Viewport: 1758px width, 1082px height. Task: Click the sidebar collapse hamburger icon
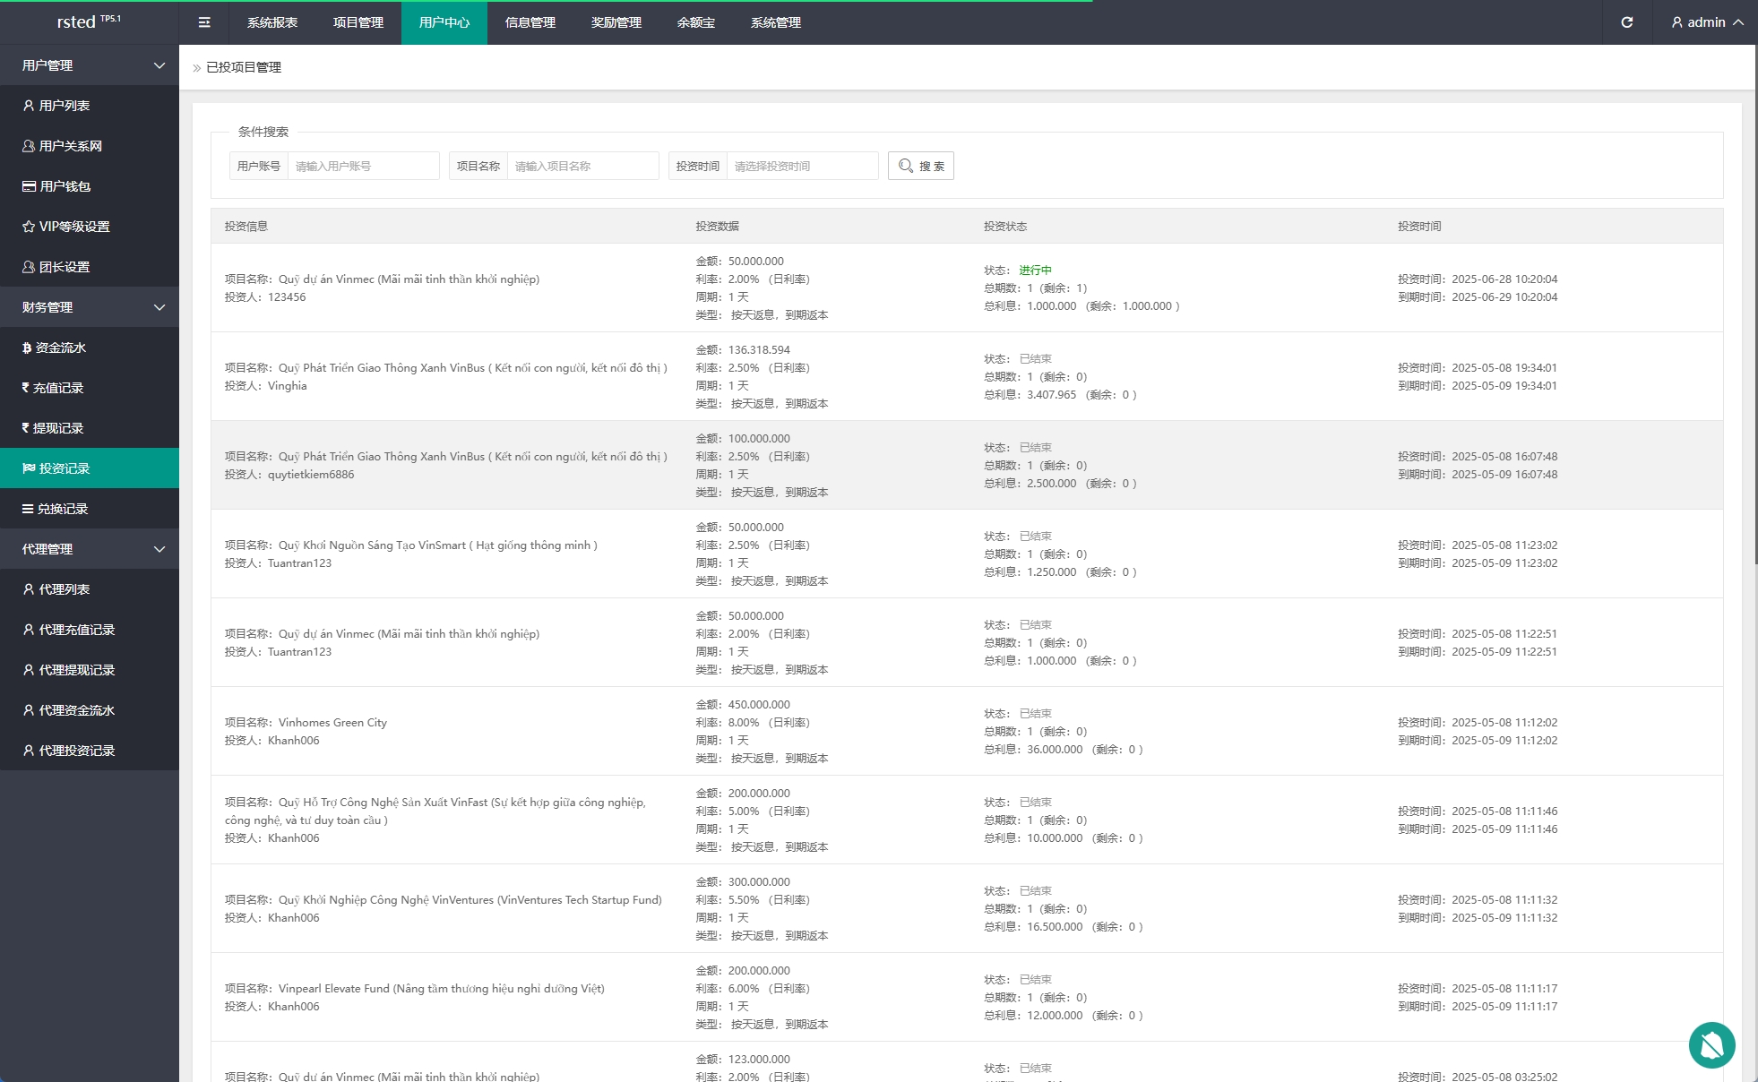(x=204, y=22)
